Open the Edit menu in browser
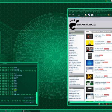The height and width of the screenshot is (112, 112). pos(73,12)
